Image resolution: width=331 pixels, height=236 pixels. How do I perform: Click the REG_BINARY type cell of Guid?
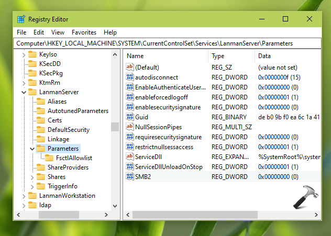[x=229, y=117]
